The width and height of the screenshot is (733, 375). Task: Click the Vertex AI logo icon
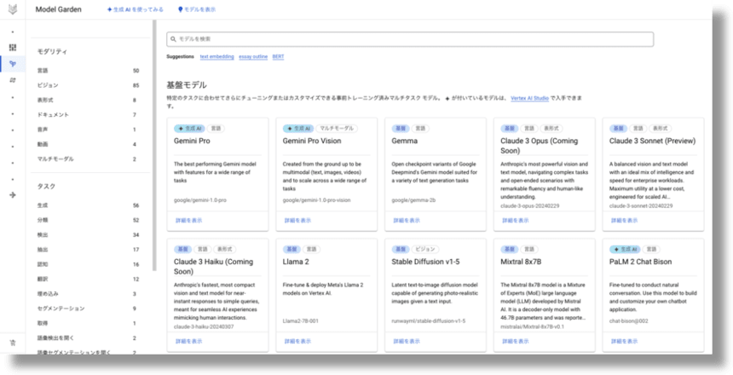point(13,9)
